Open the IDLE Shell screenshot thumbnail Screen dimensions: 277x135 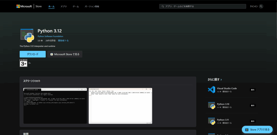pyautogui.click(x=120, y=106)
